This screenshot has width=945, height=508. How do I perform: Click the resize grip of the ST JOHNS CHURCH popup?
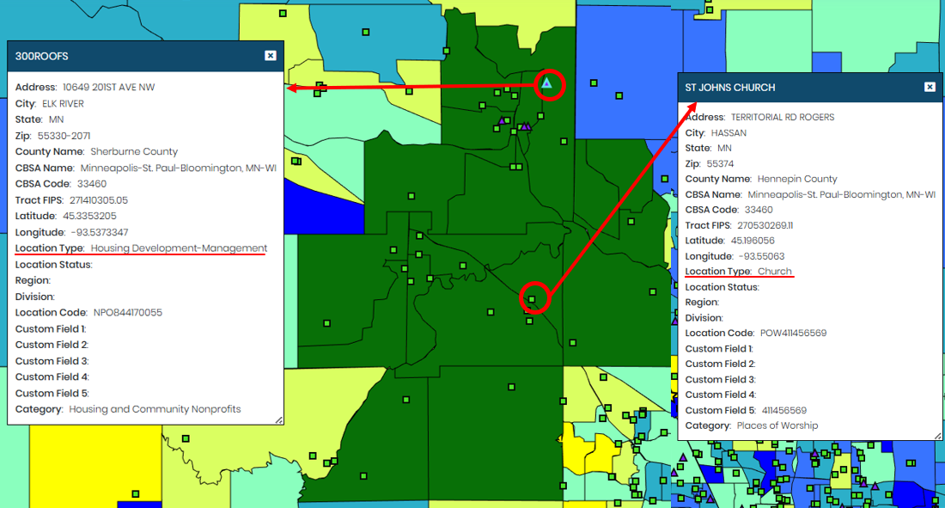click(938, 436)
